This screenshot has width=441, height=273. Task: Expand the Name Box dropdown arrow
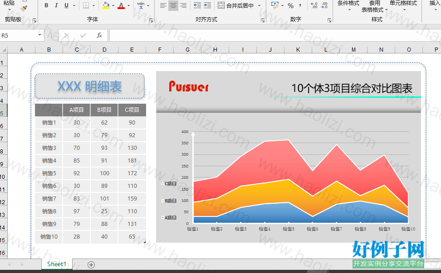coord(39,35)
